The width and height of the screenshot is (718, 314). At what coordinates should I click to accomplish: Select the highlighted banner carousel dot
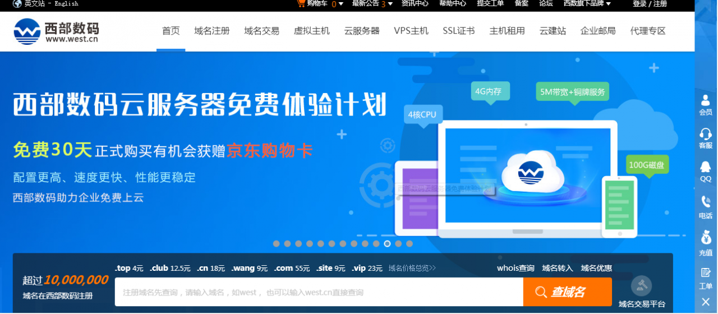click(387, 244)
